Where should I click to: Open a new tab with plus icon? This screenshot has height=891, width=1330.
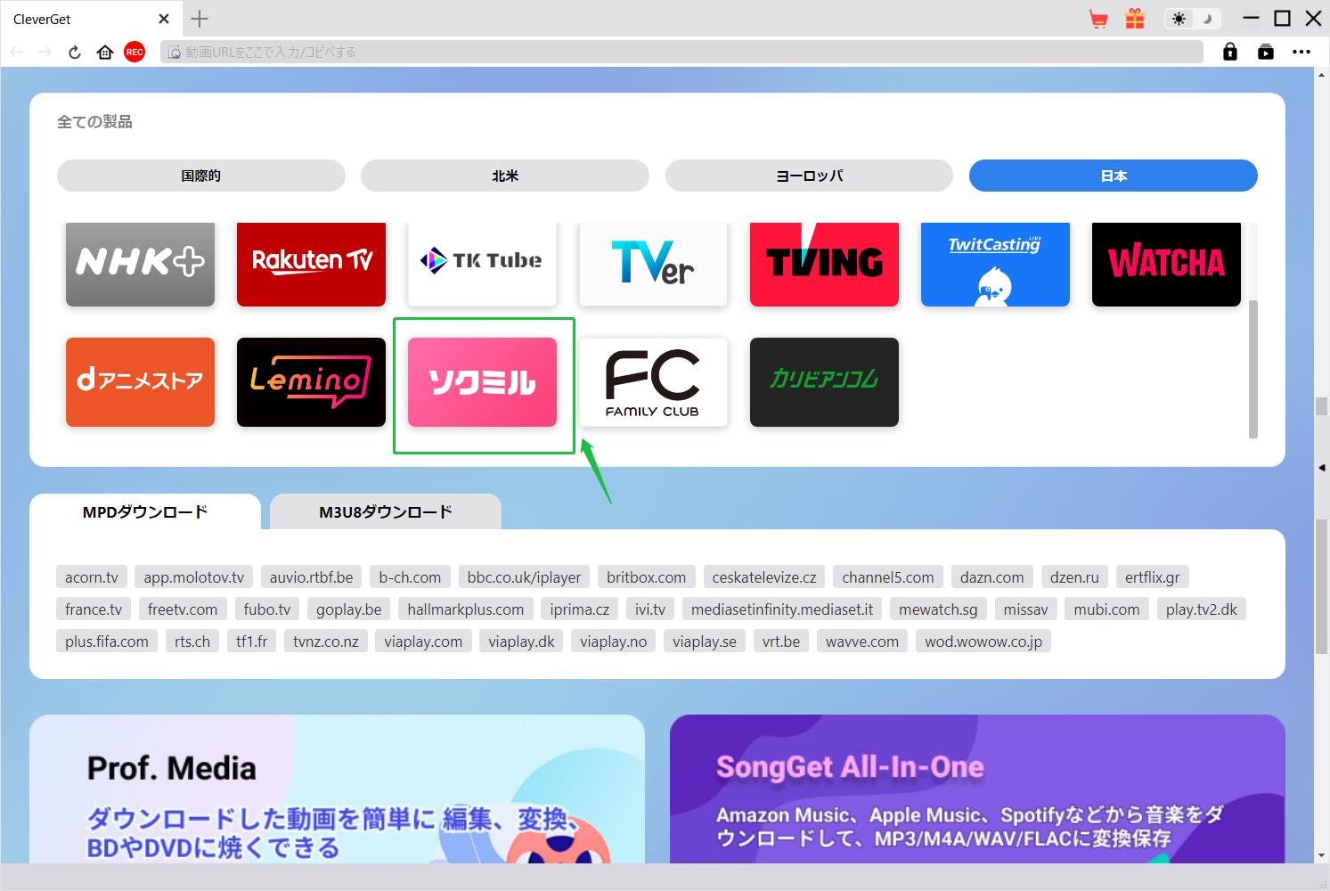point(200,19)
